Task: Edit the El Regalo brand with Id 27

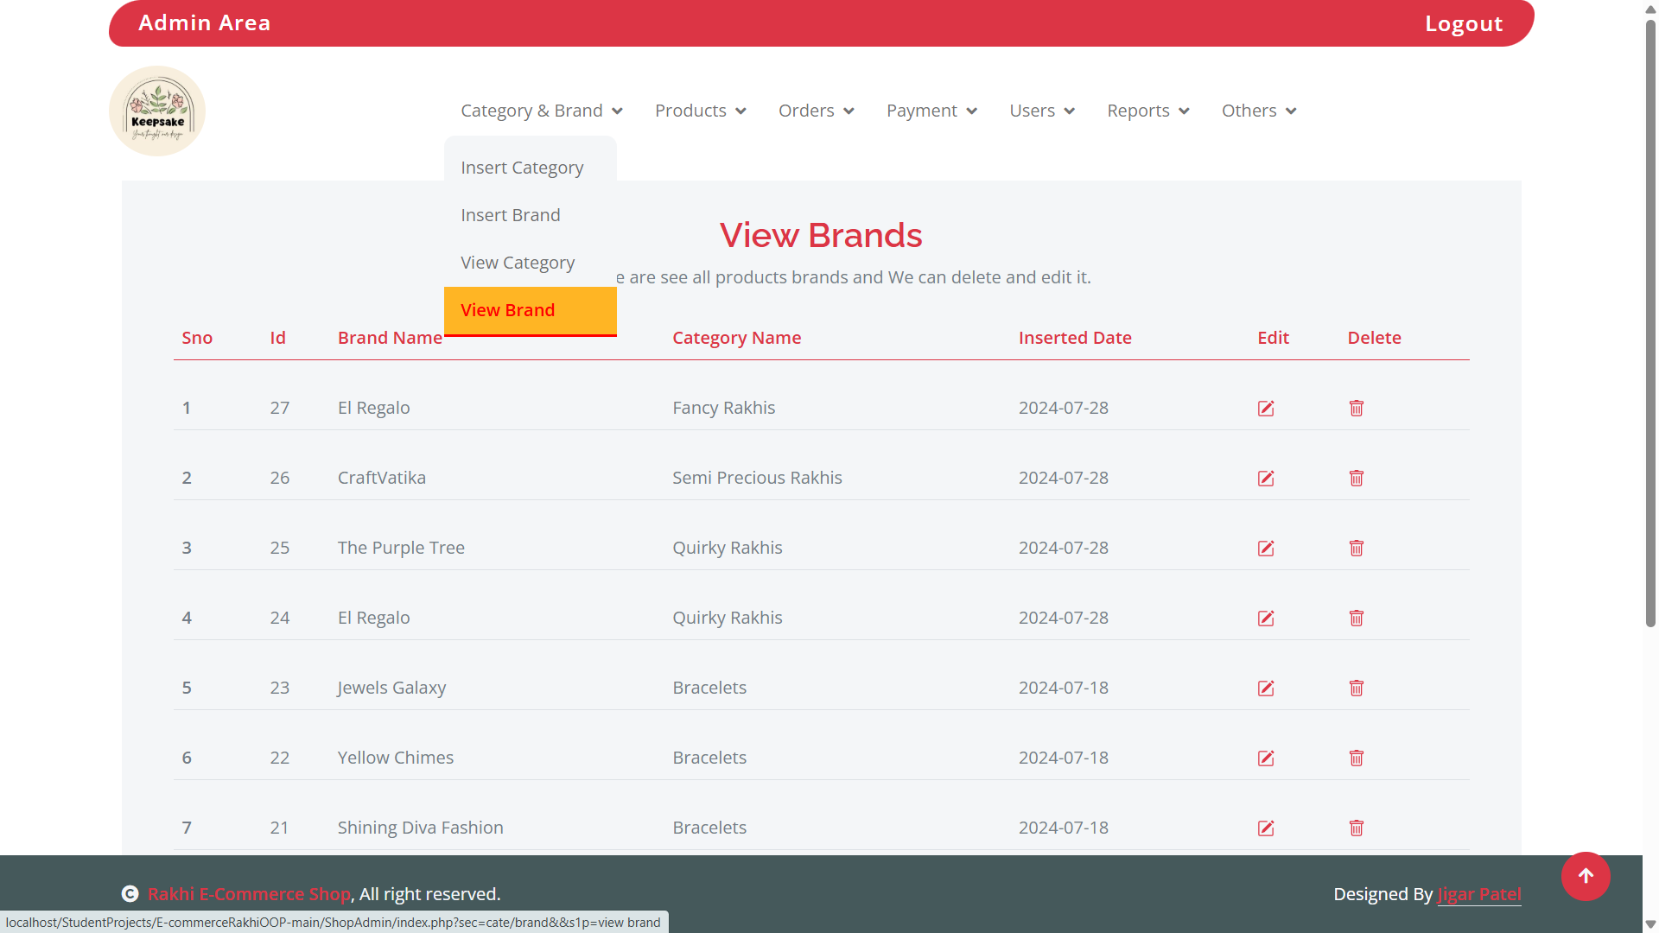Action: coord(1266,409)
